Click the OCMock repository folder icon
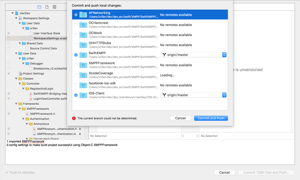 pyautogui.click(x=83, y=35)
